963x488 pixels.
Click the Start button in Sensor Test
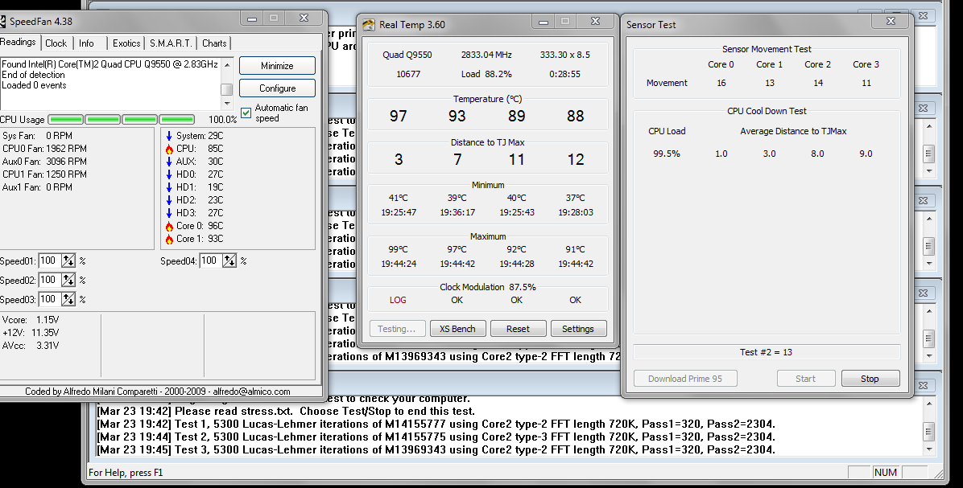[806, 379]
